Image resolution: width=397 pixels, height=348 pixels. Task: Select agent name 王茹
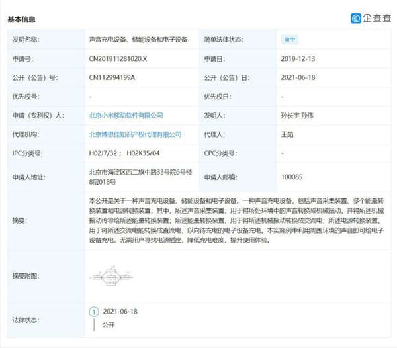tap(287, 134)
